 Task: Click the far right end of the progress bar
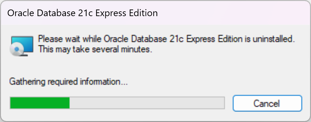click(223, 103)
